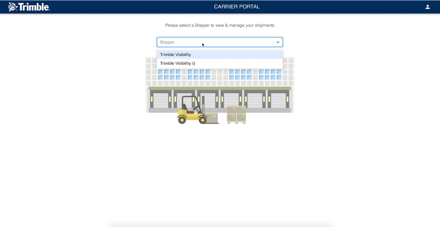Click a loading dock door in the illustration

pos(161,100)
